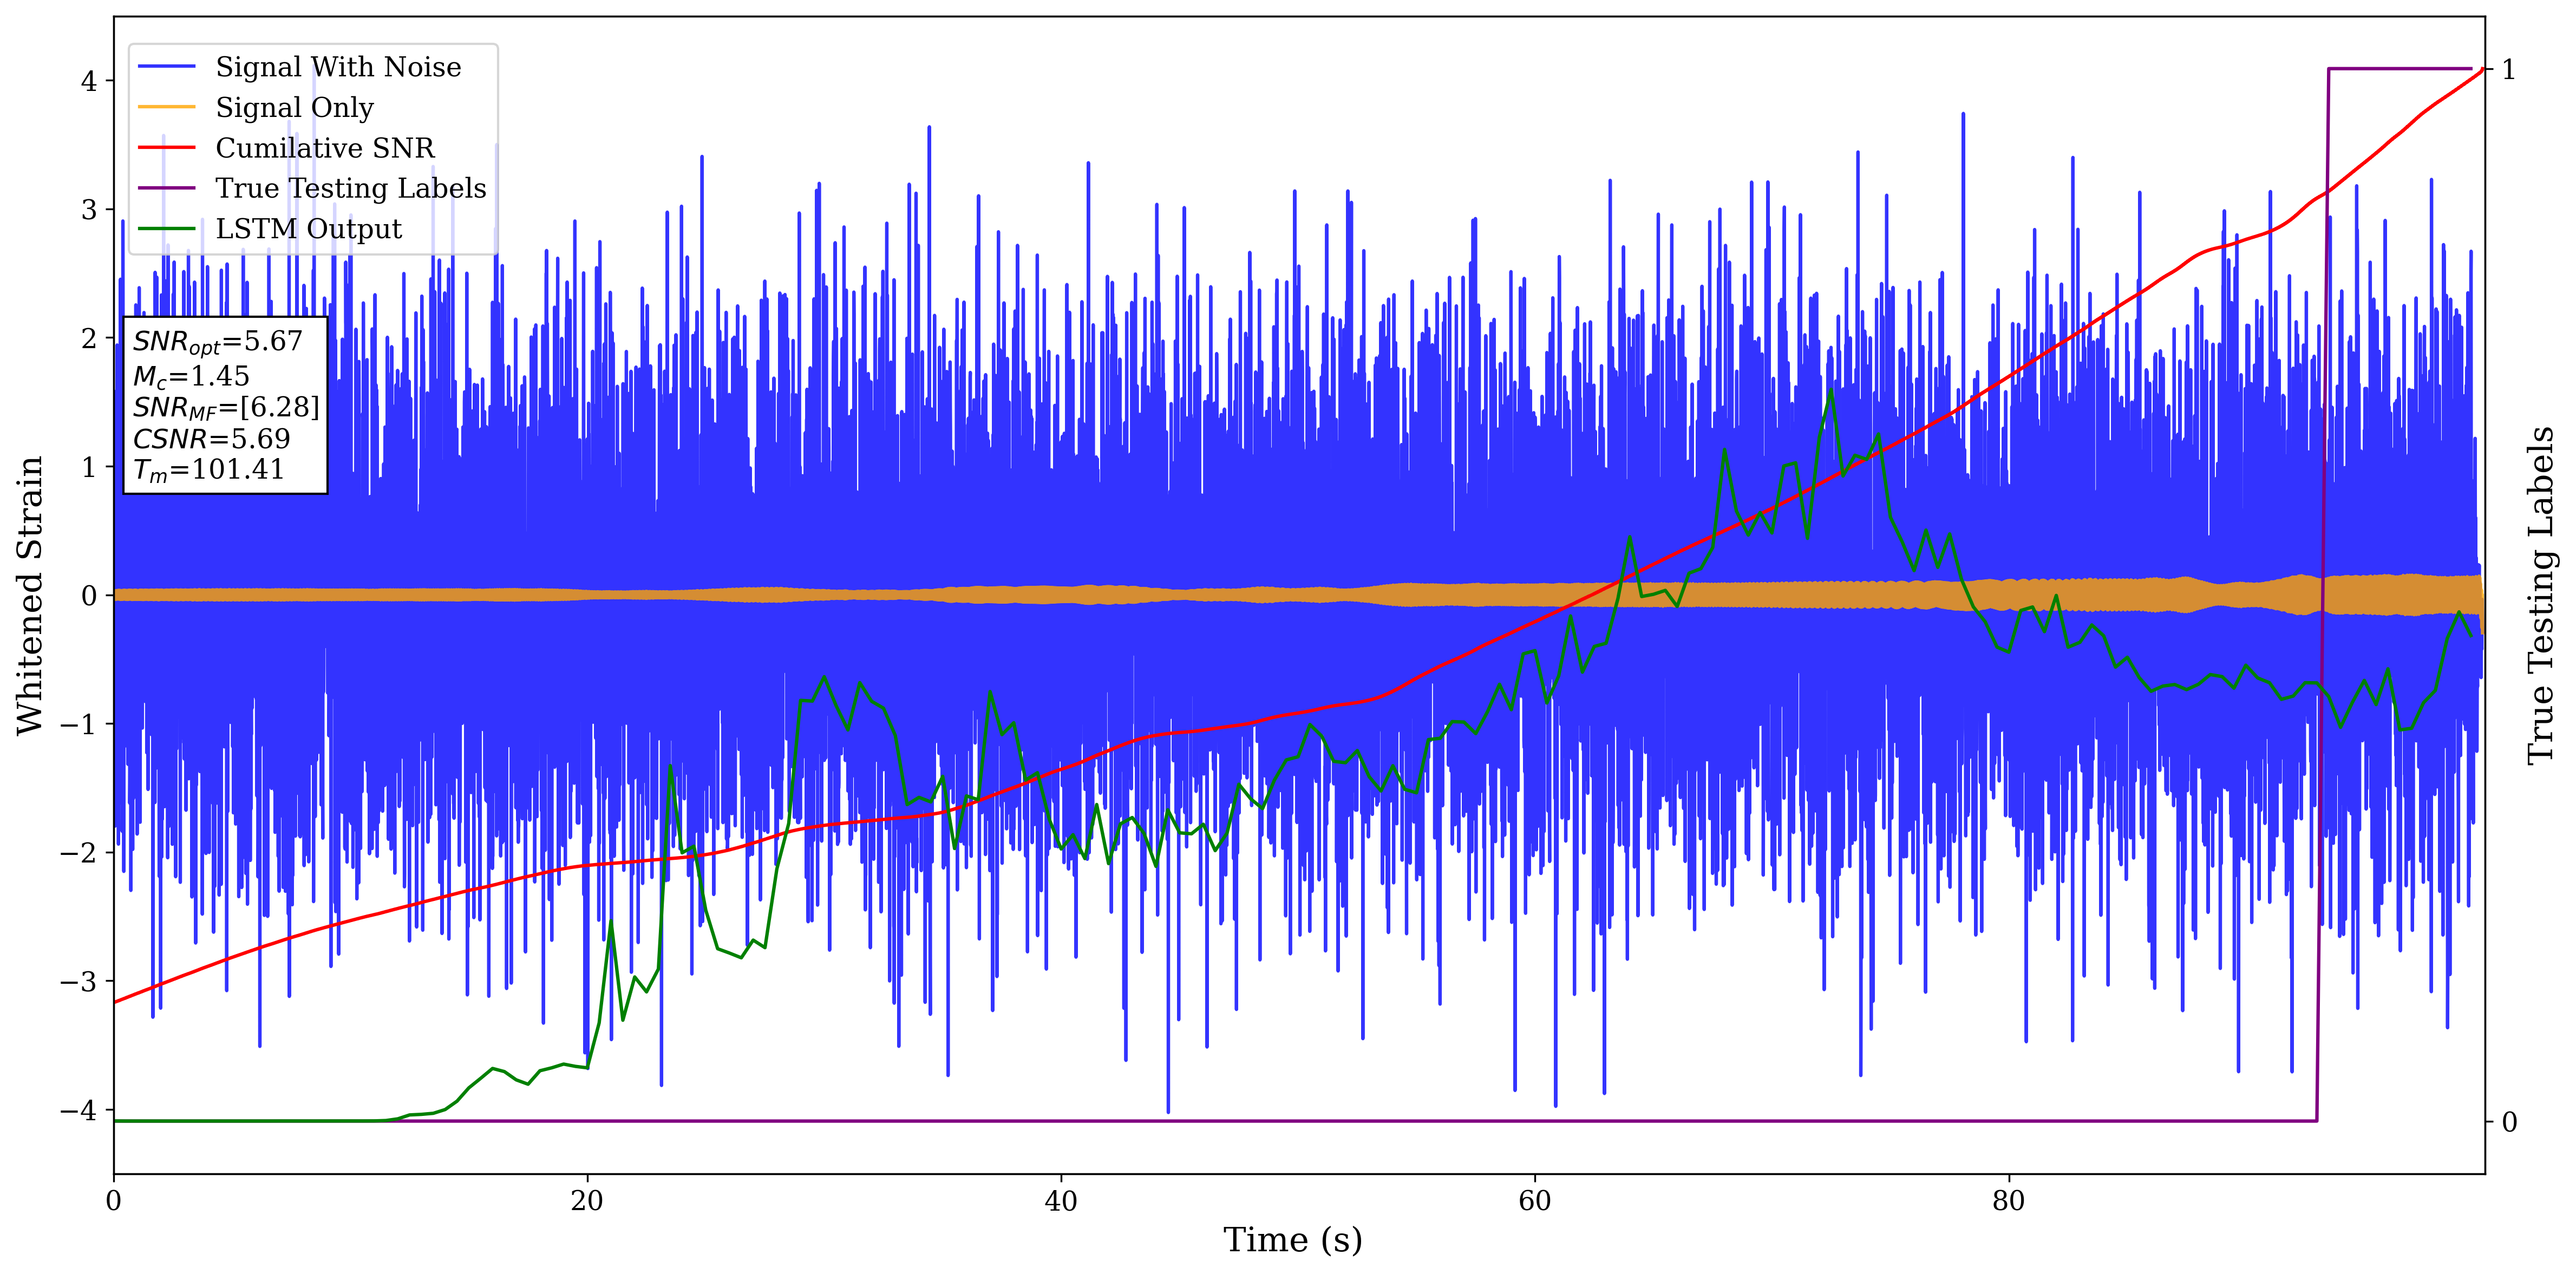Click the y-axis tick label 4
The image size is (2576, 1274).
coord(89,81)
